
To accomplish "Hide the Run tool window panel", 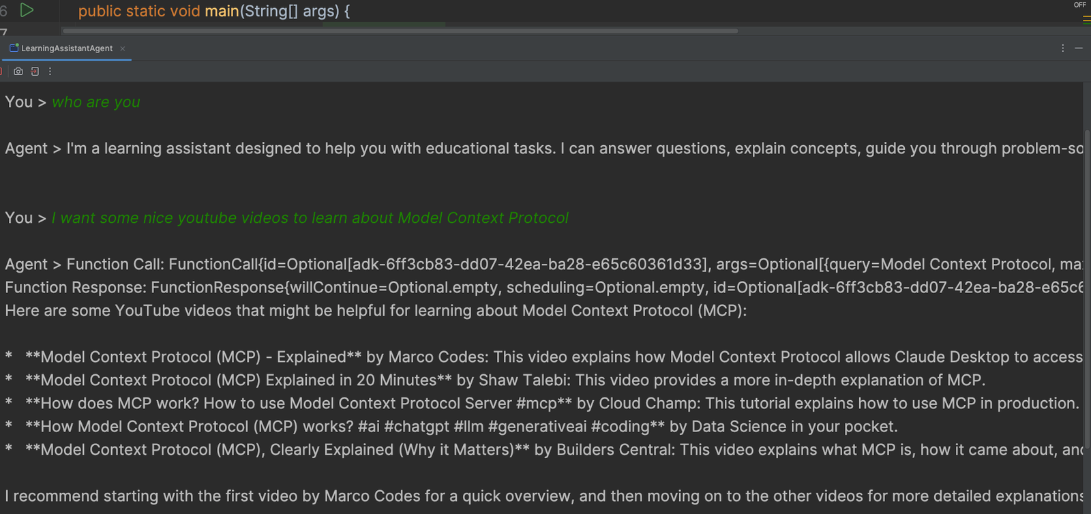I will tap(1079, 48).
